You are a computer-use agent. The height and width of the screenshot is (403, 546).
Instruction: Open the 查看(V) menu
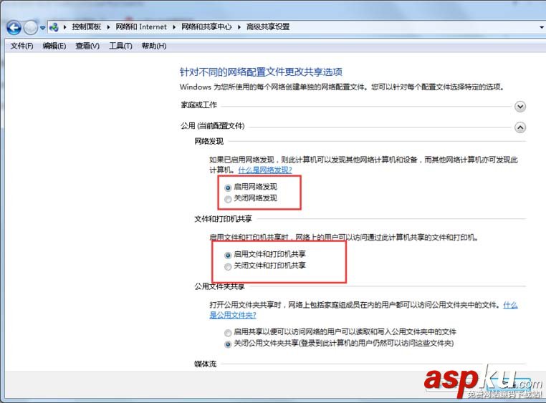pyautogui.click(x=87, y=46)
